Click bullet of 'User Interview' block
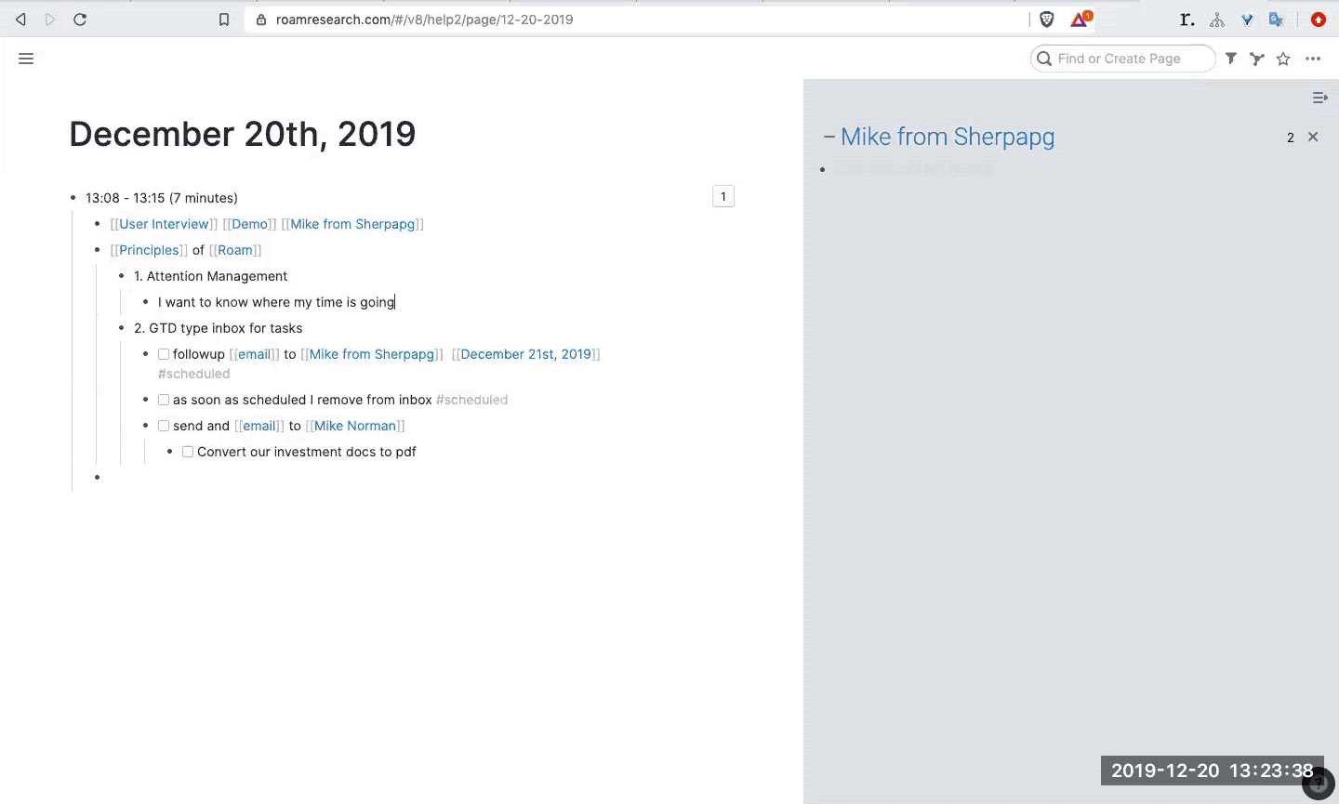Viewport: 1339px width, 804px height. click(98, 224)
